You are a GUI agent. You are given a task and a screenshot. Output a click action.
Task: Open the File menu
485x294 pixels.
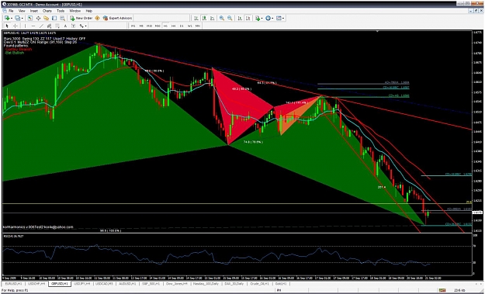(x=11, y=11)
